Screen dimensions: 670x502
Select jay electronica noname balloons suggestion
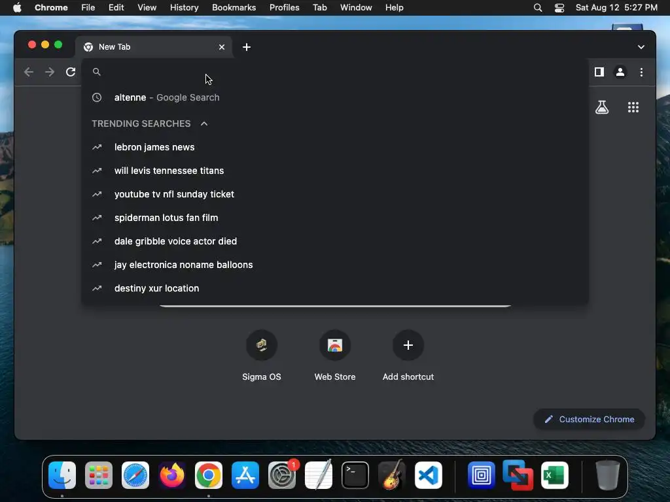coord(335,265)
